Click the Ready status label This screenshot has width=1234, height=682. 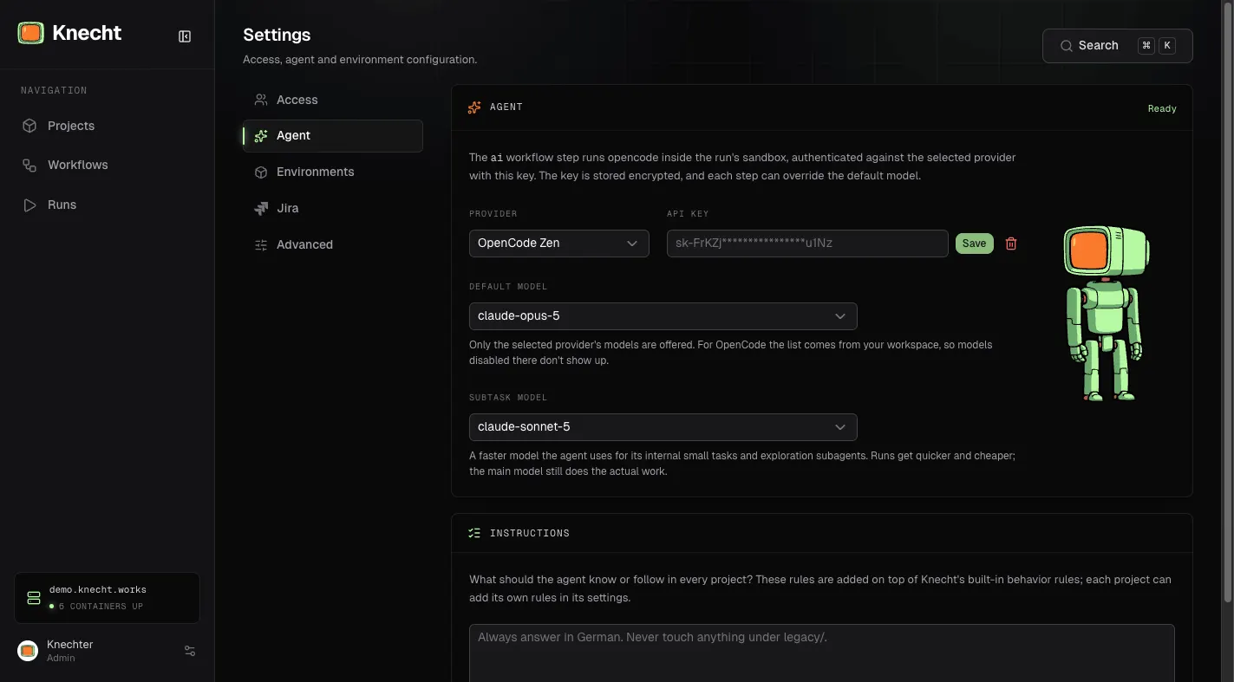tap(1162, 108)
